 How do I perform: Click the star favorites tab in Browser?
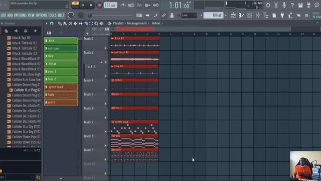(x=36, y=31)
